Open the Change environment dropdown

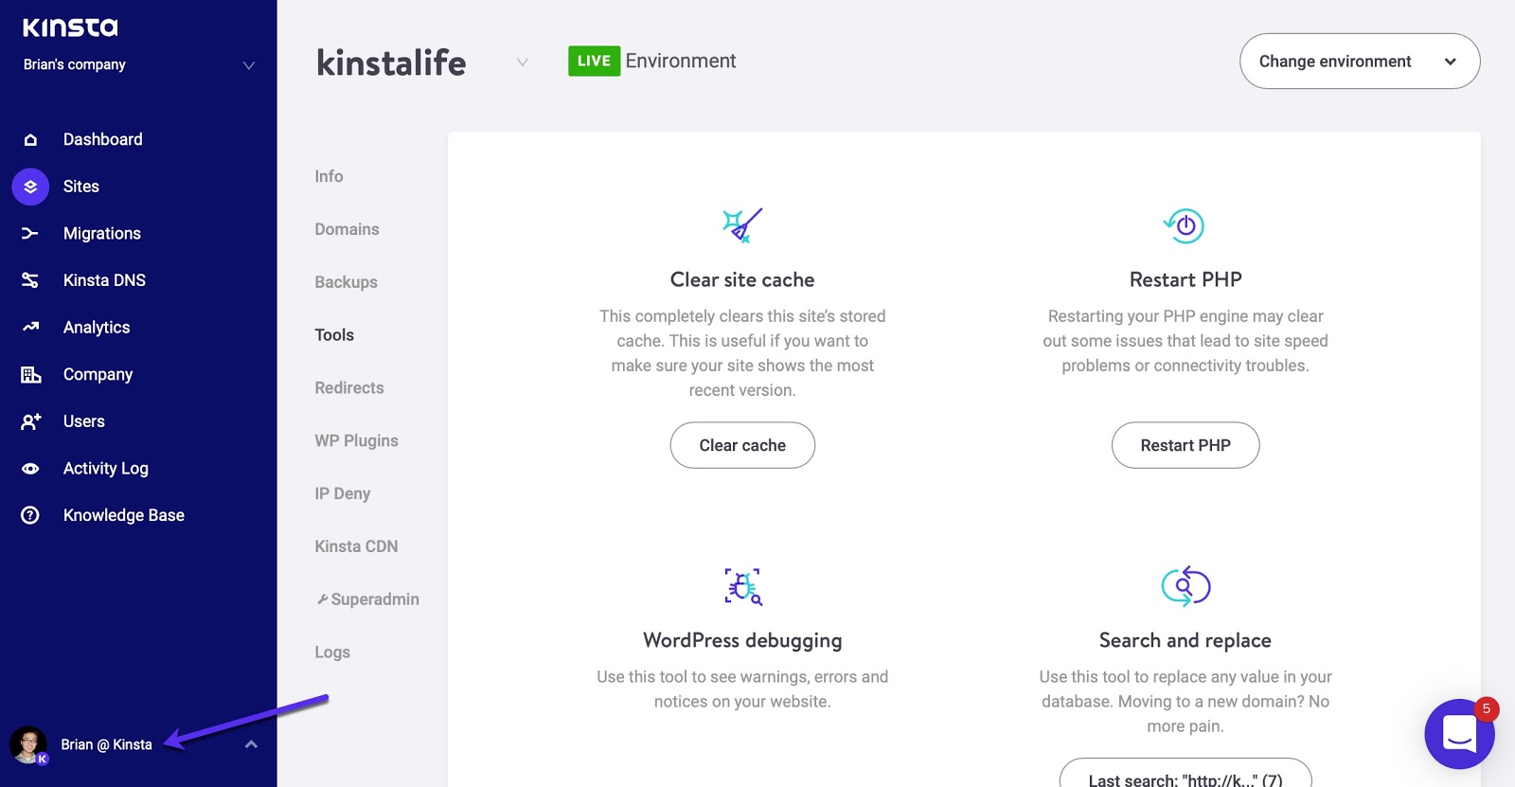pyautogui.click(x=1360, y=61)
